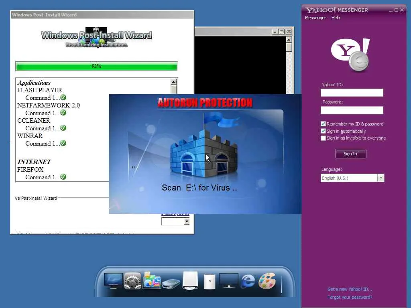Open the gears system preferences dock icon
Screen dimensions: 411x308
(132, 280)
